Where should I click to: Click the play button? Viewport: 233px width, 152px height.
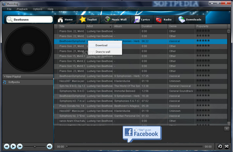[x=13, y=146]
